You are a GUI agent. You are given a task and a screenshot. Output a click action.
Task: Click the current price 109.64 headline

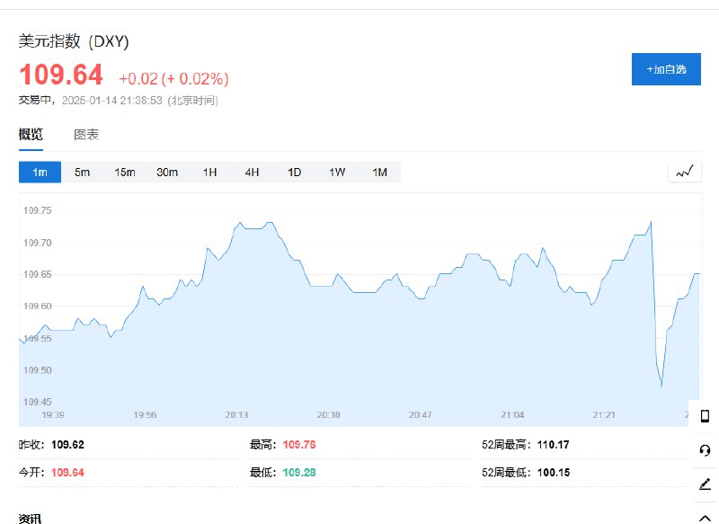pos(61,75)
